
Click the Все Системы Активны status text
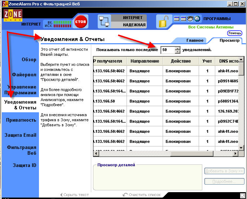(x=211, y=27)
